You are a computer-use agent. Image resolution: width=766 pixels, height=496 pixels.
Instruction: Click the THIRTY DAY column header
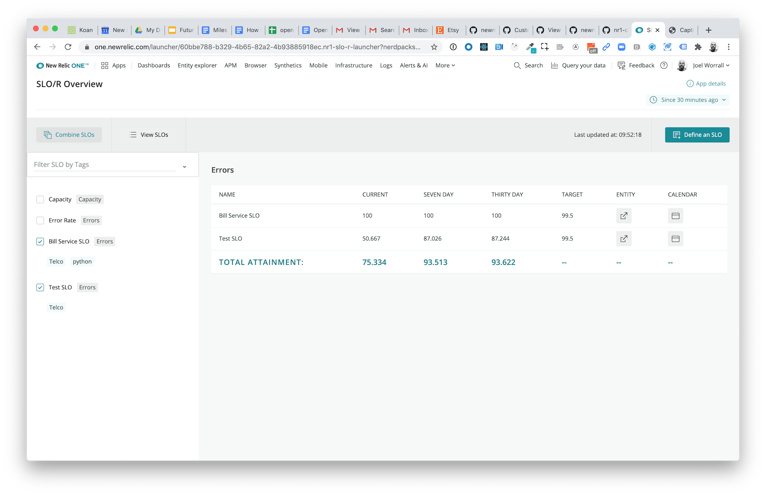(507, 195)
